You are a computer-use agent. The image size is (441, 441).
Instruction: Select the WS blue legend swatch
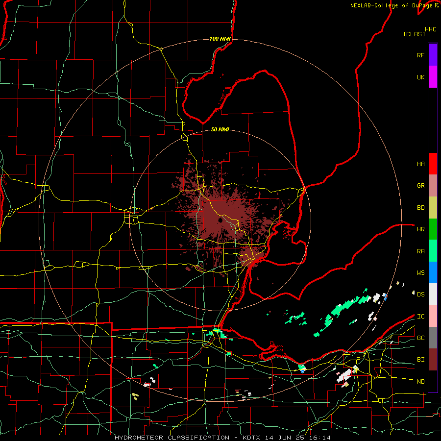pyautogui.click(x=433, y=272)
